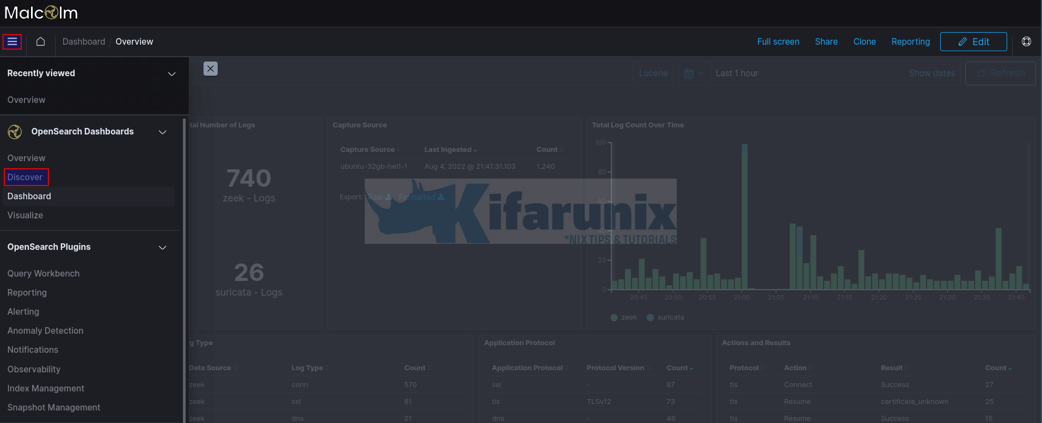Screen dimensions: 1042x423
Task: Open Notifications plugin
Action: [x=33, y=350]
